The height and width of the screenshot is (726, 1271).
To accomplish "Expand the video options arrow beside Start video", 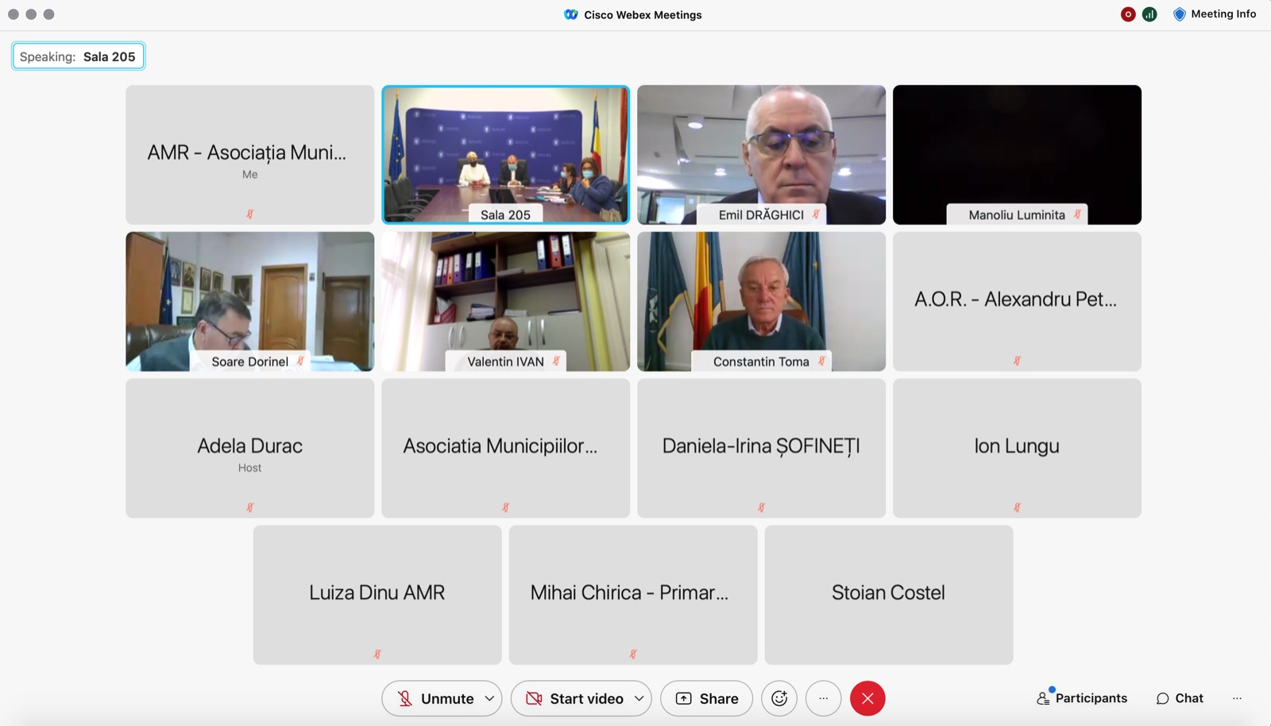I will [x=639, y=698].
